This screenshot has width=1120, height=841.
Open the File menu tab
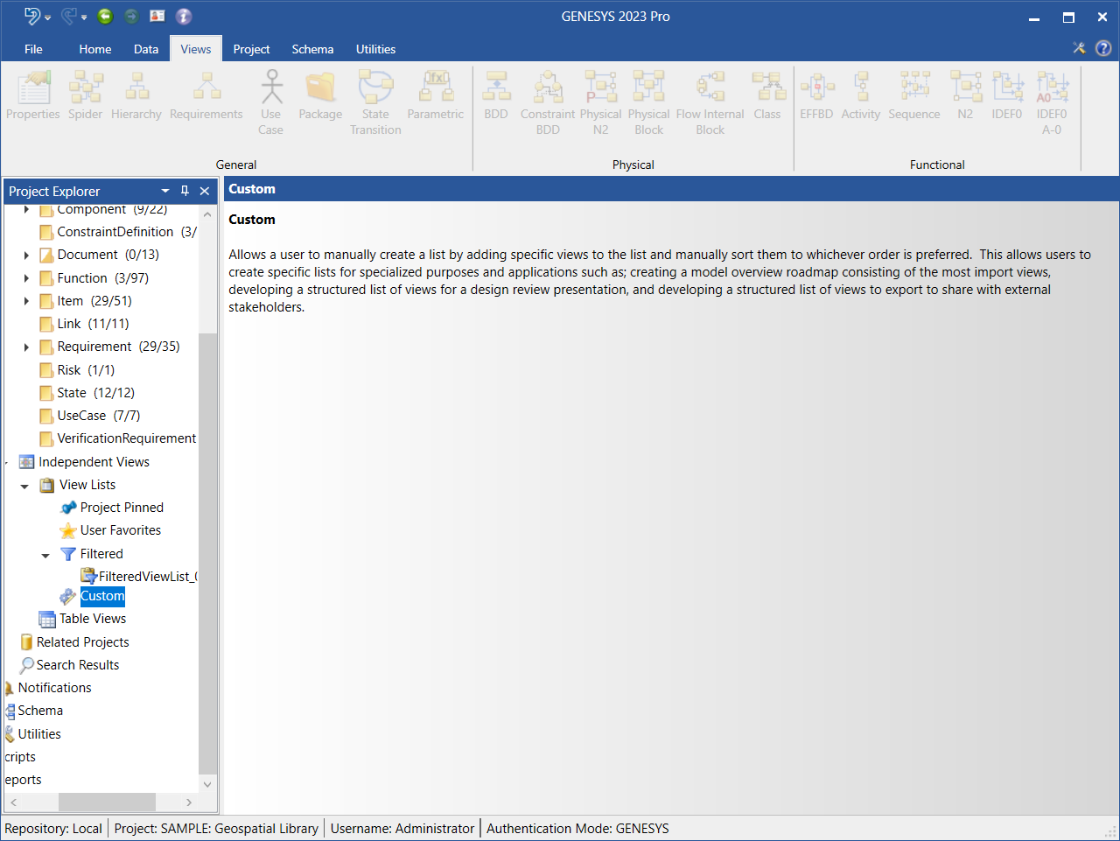tap(33, 49)
